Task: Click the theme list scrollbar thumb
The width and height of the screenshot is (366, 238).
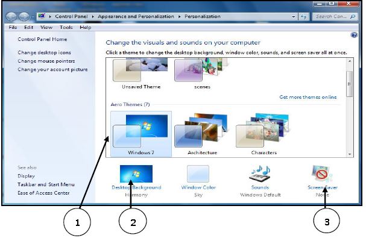Action: (350, 84)
